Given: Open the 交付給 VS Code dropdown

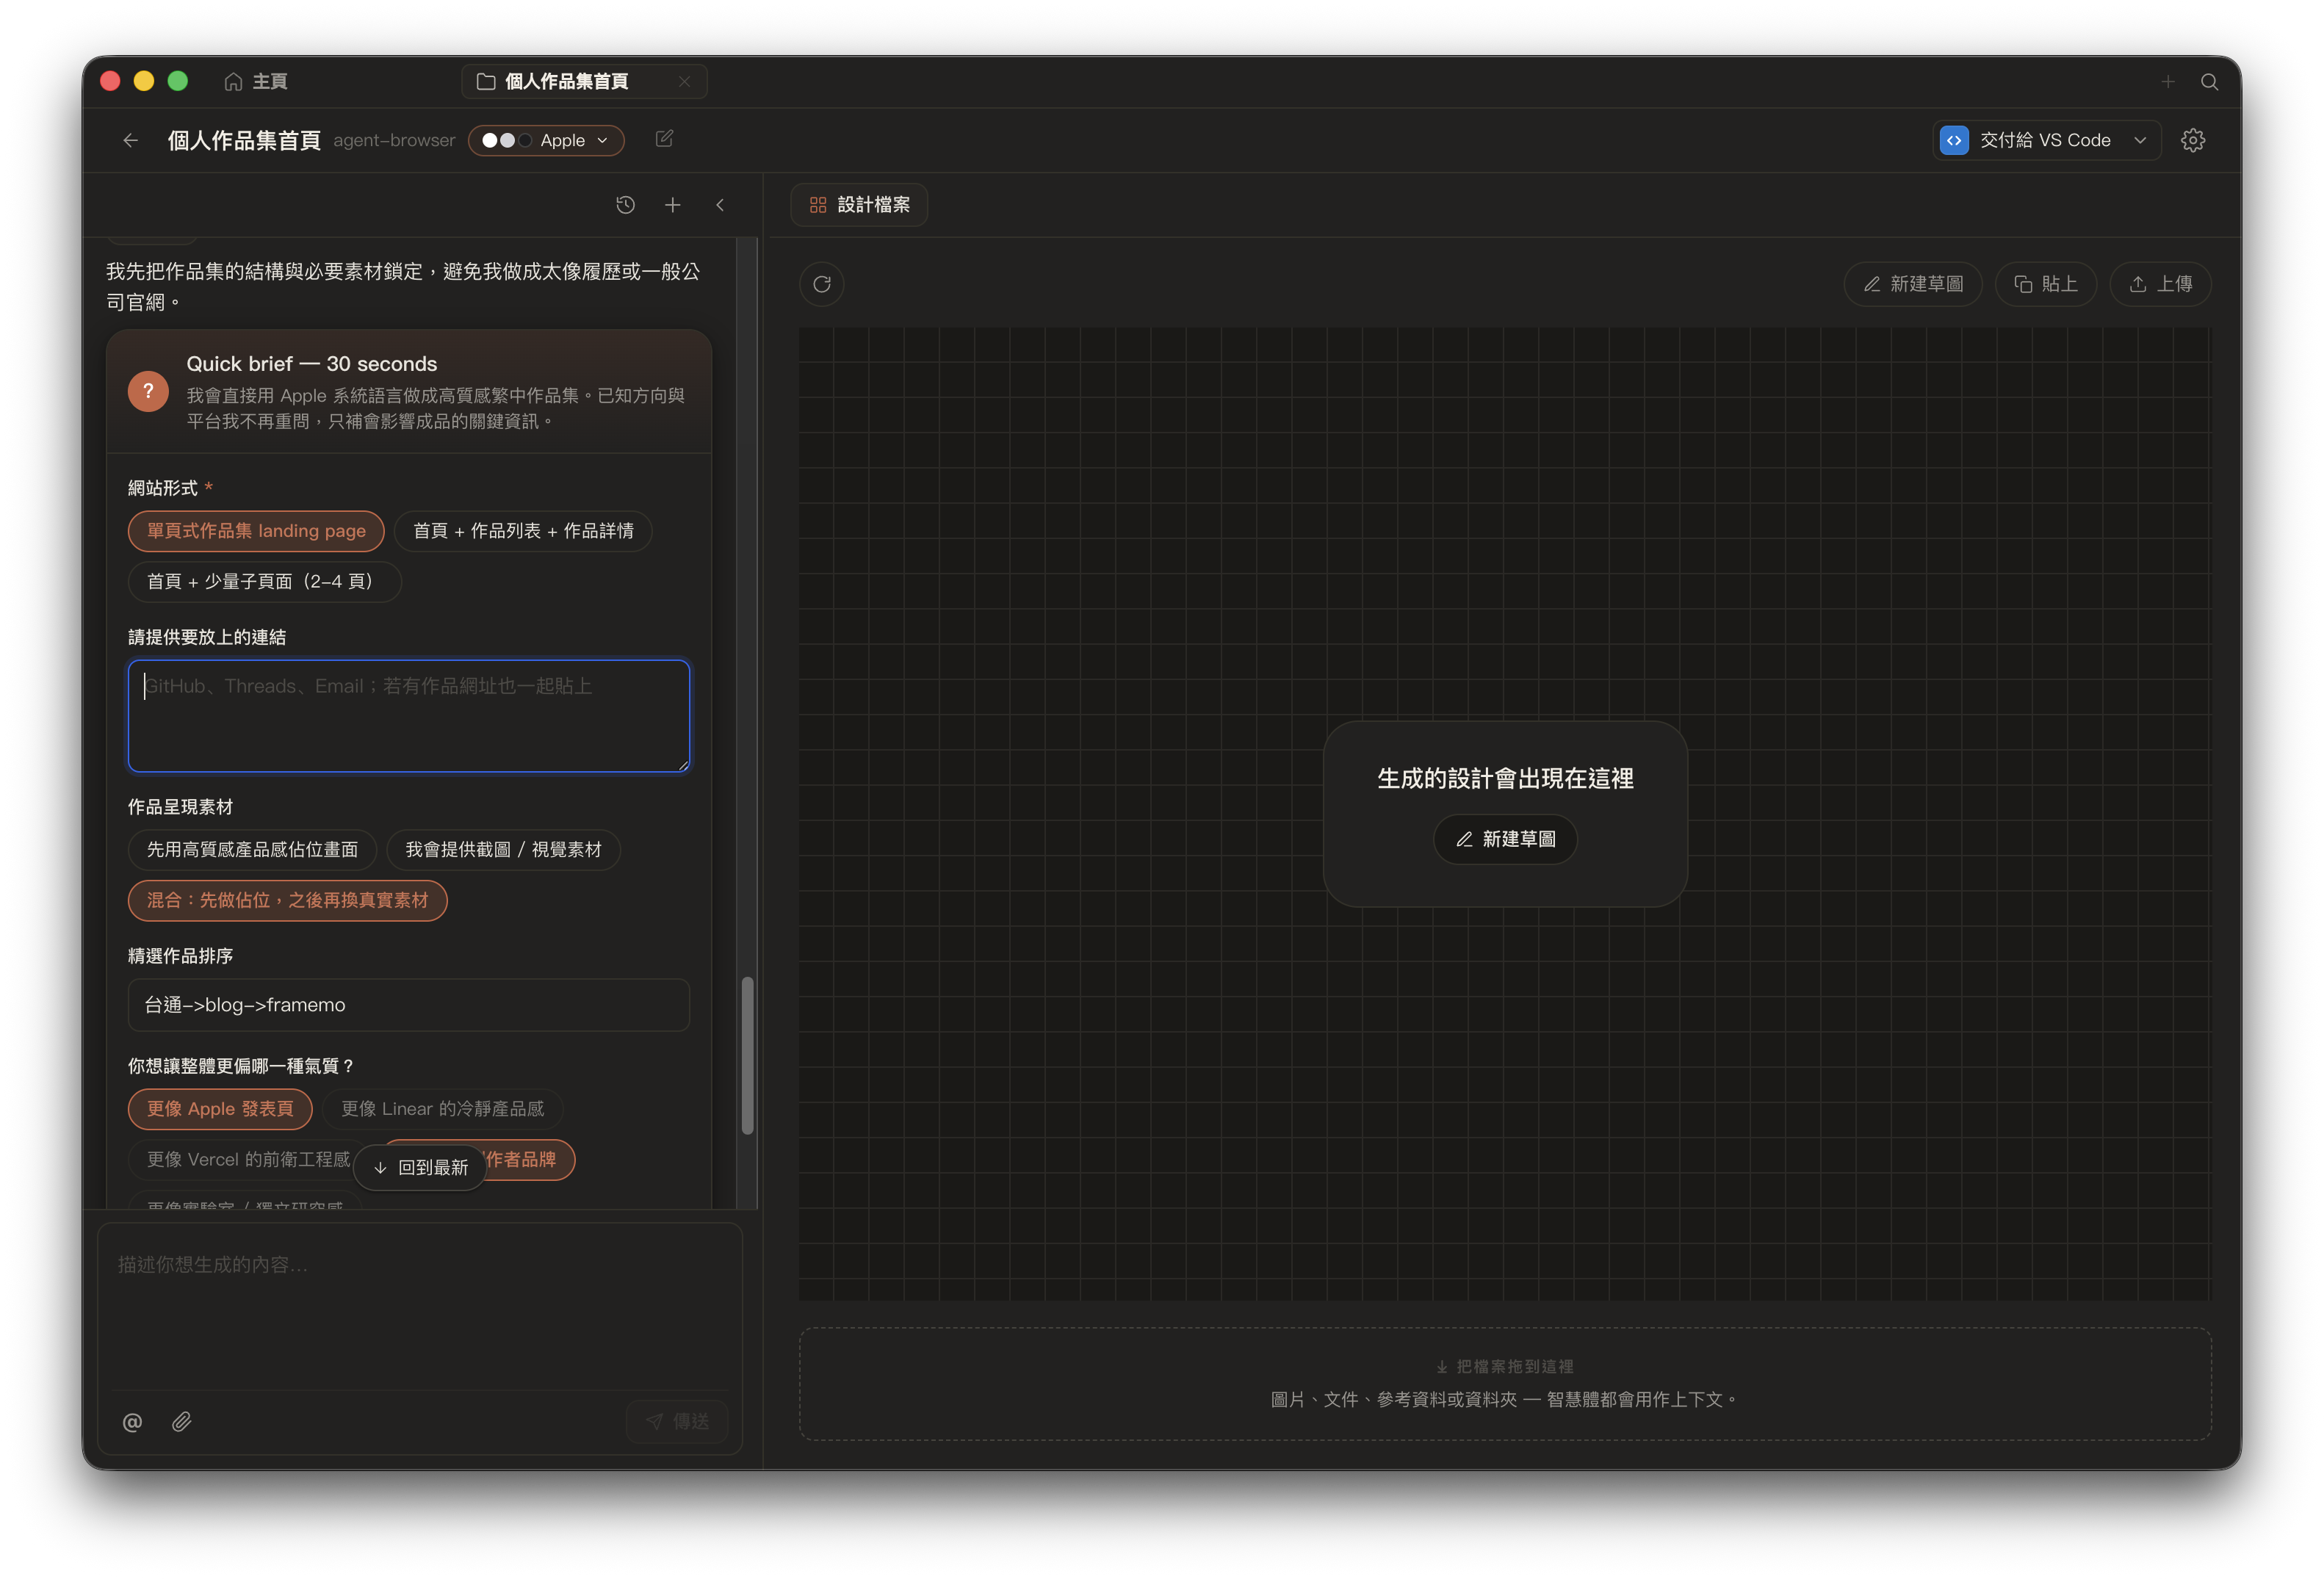Looking at the screenshot, I should (2047, 140).
